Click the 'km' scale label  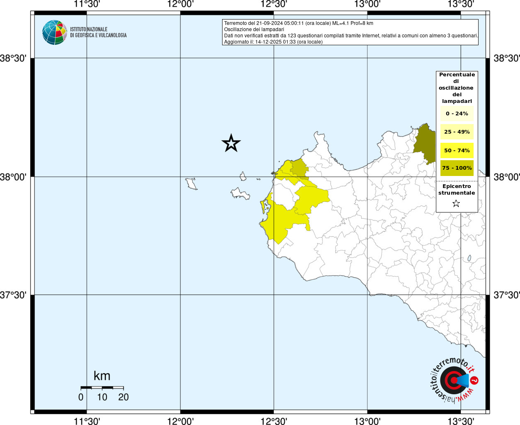(x=102, y=376)
